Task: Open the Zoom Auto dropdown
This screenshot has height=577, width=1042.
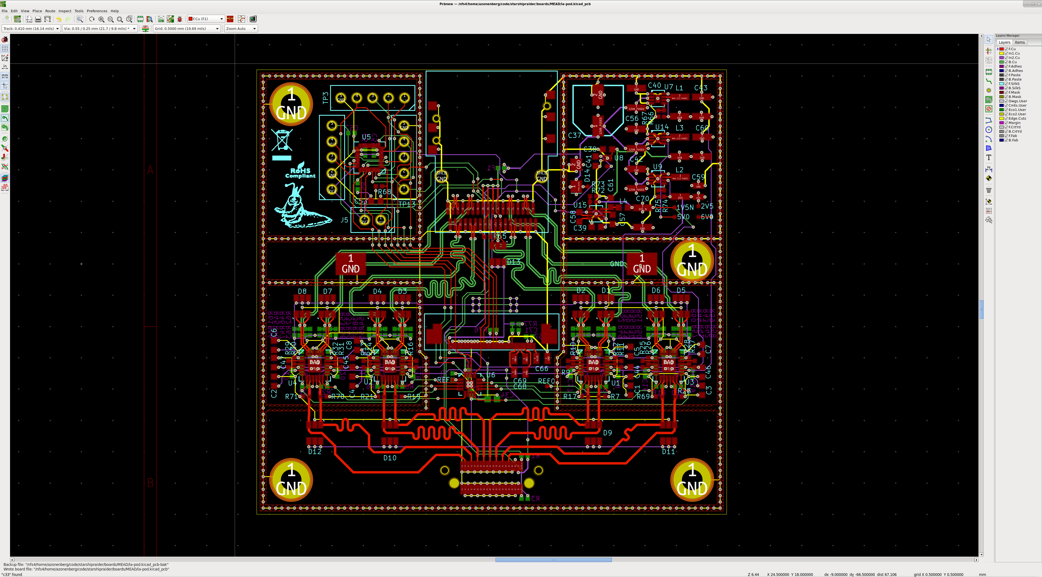Action: [241, 29]
